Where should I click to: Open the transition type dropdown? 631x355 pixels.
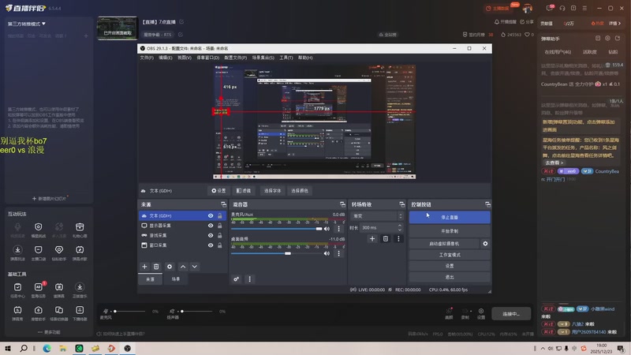[377, 216]
